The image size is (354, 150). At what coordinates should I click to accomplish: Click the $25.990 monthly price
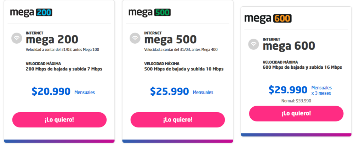tap(170, 92)
